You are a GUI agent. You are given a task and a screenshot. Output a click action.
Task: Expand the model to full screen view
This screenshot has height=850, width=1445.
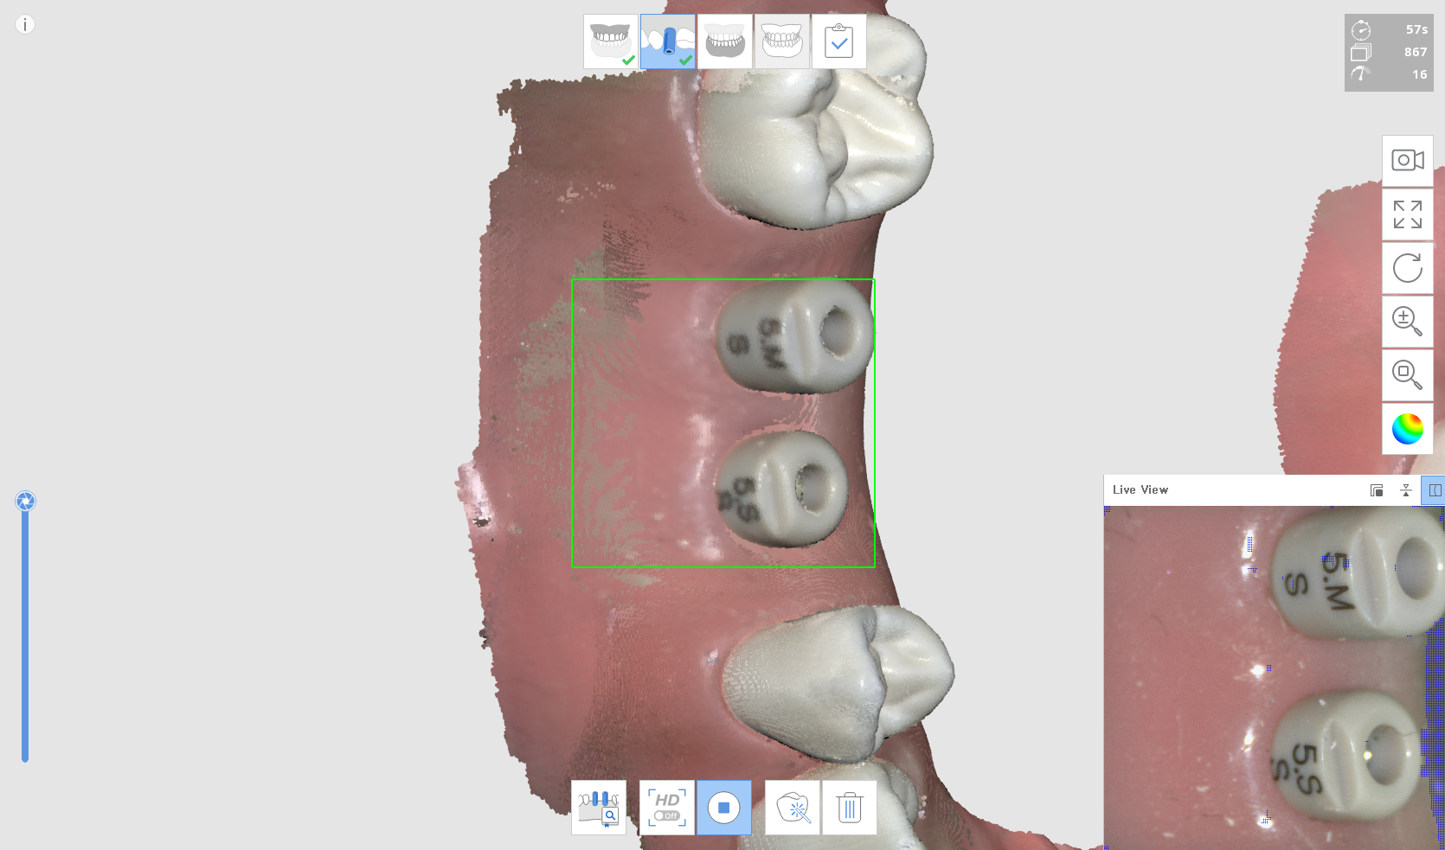(1408, 214)
